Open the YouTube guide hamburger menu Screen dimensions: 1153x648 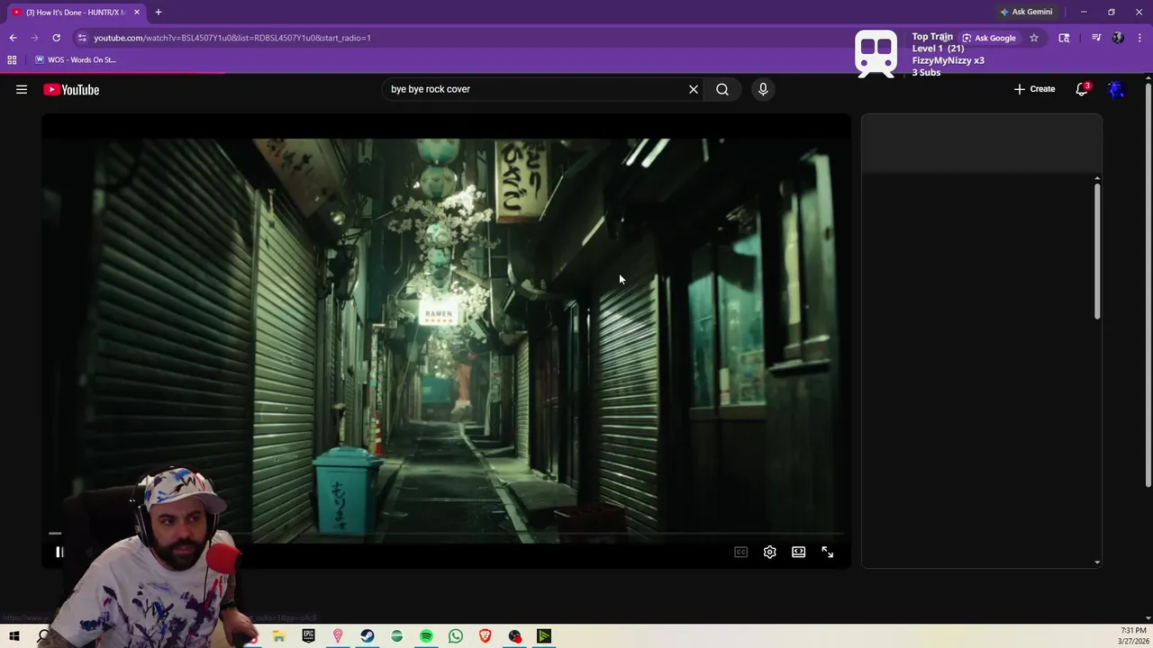22,89
